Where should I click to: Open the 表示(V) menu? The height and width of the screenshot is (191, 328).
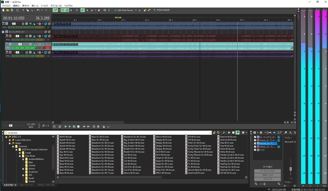(x=26, y=6)
